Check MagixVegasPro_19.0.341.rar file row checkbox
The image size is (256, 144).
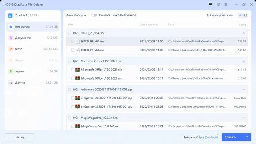point(72,126)
